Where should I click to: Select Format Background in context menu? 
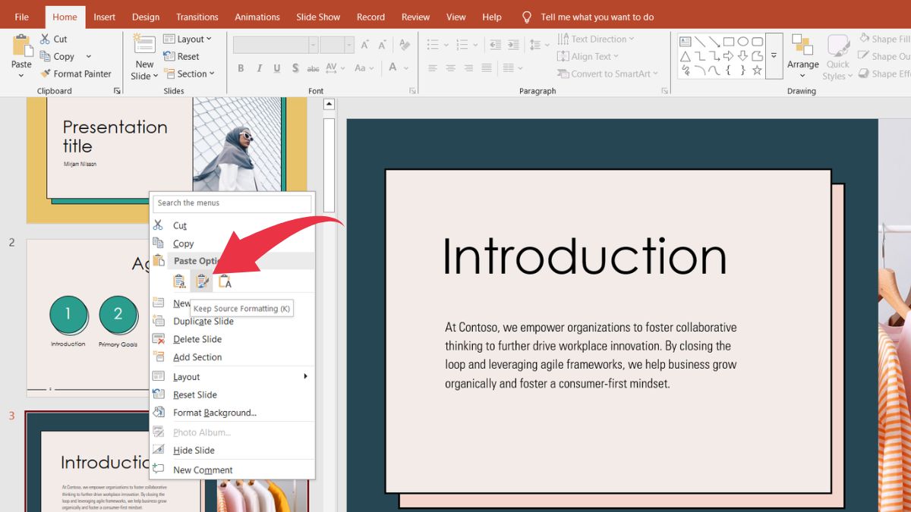click(x=214, y=413)
